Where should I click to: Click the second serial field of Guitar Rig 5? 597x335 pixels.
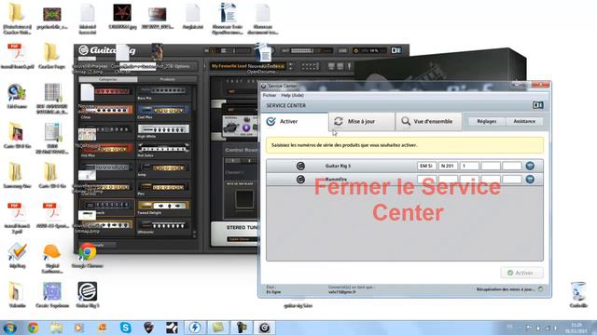click(x=448, y=166)
